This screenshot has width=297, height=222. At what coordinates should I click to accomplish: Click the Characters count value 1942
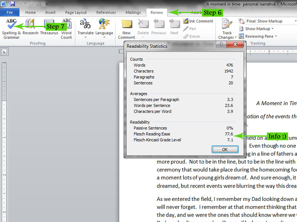point(229,71)
